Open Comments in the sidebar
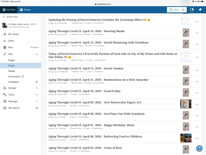 coord(14,76)
